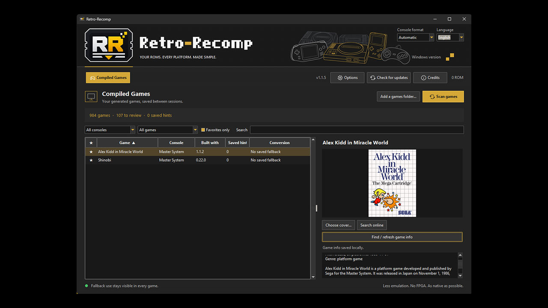Viewport: 548px width, 308px height.
Task: Switch to the Compiled Games tab
Action: coord(108,78)
